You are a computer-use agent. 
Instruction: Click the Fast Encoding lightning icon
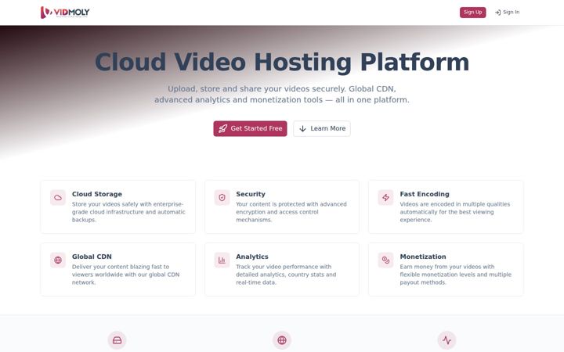385,198
